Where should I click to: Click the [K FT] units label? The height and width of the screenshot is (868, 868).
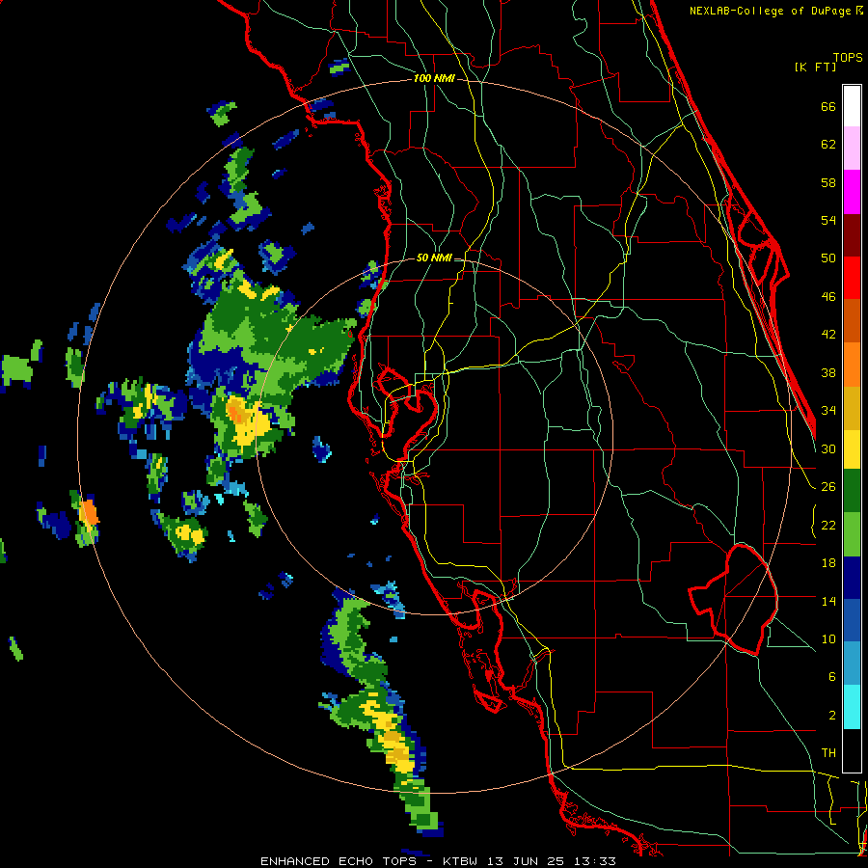click(815, 67)
